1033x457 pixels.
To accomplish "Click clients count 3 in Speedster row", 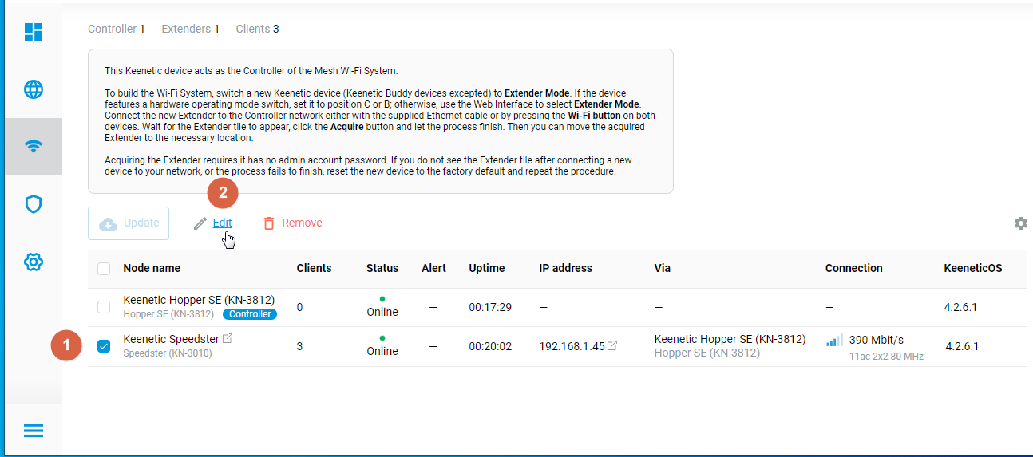I will point(300,346).
